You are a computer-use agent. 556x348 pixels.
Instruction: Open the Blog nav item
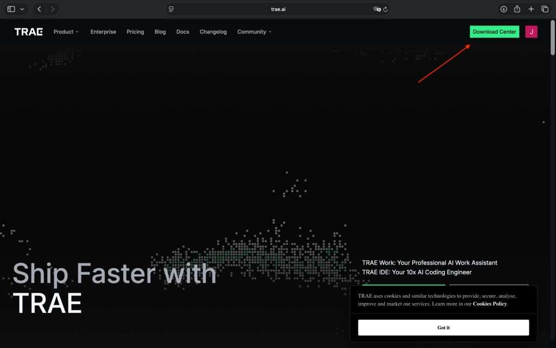coord(160,32)
